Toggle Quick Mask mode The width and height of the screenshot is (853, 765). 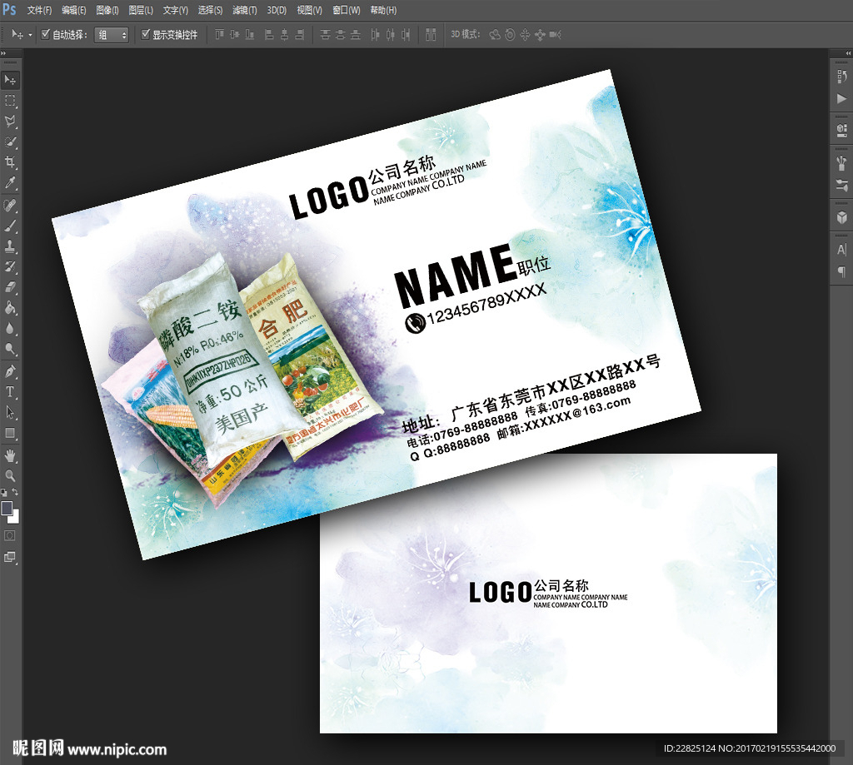click(x=10, y=535)
